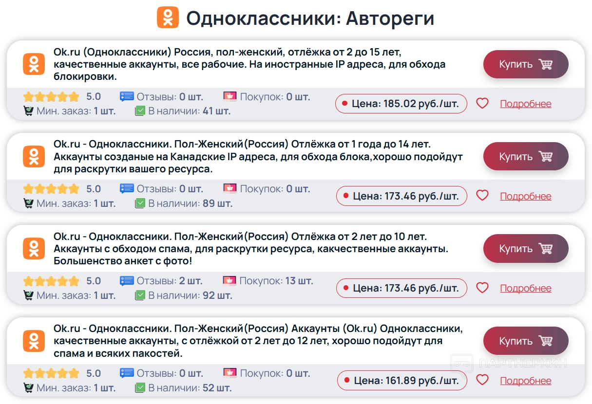Click the green in-stock check icon beside '52 шт.'
Screen dimensions: 592x404
pyautogui.click(x=140, y=387)
